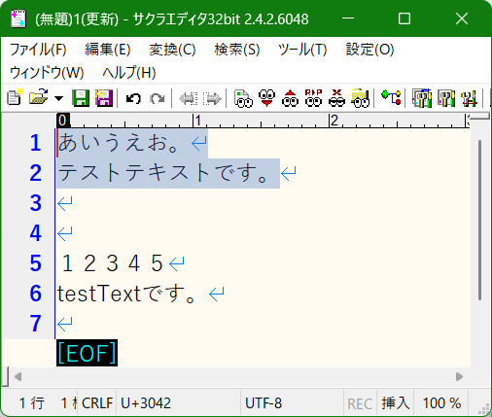This screenshot has width=492, height=417.
Task: Click the vertical scrollbar thumb
Action: [480, 221]
